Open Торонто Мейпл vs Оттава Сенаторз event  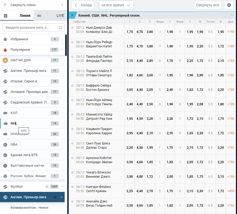point(99,73)
